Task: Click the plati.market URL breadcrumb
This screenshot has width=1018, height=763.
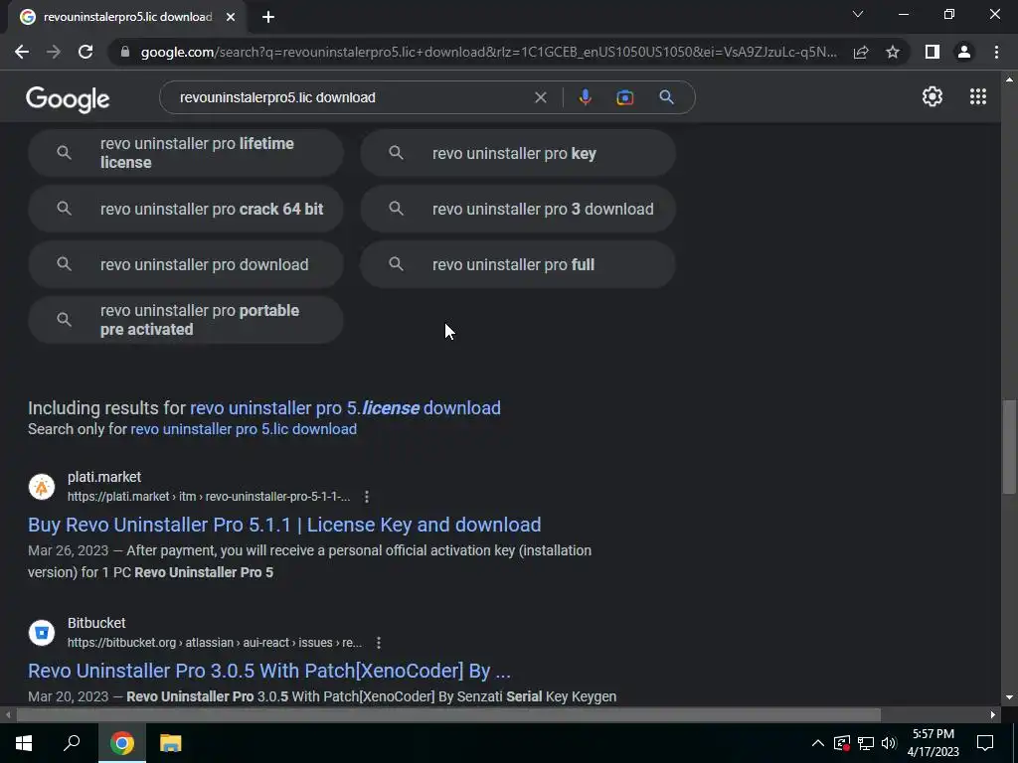Action: [x=209, y=497]
